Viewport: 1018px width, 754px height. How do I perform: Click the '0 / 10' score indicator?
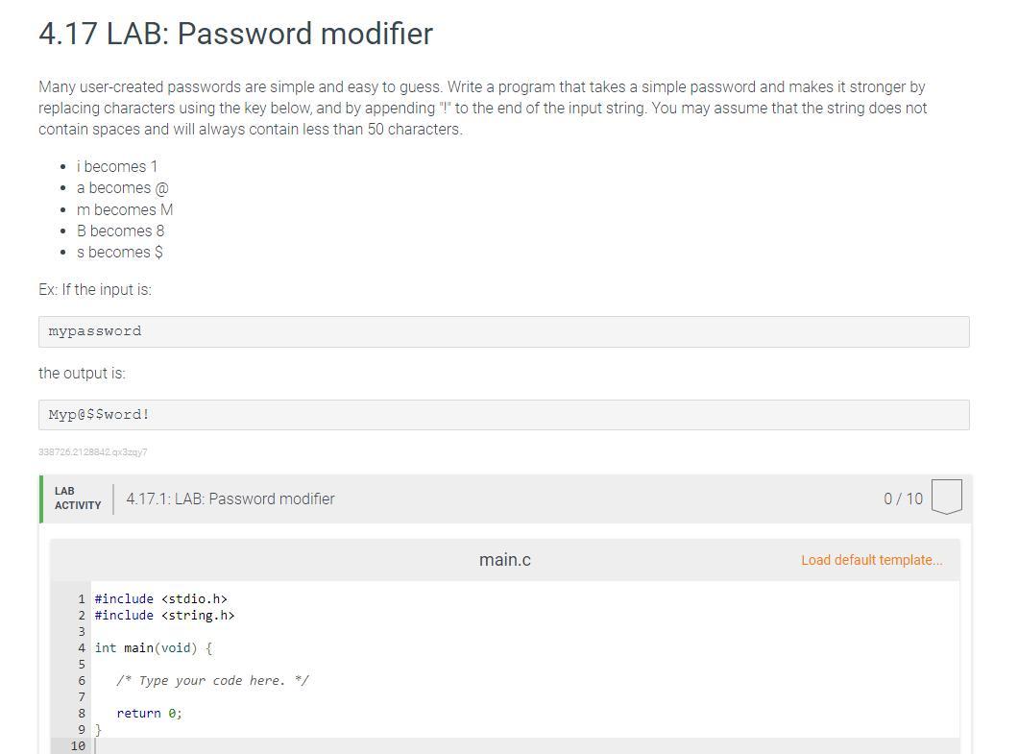pyautogui.click(x=903, y=499)
